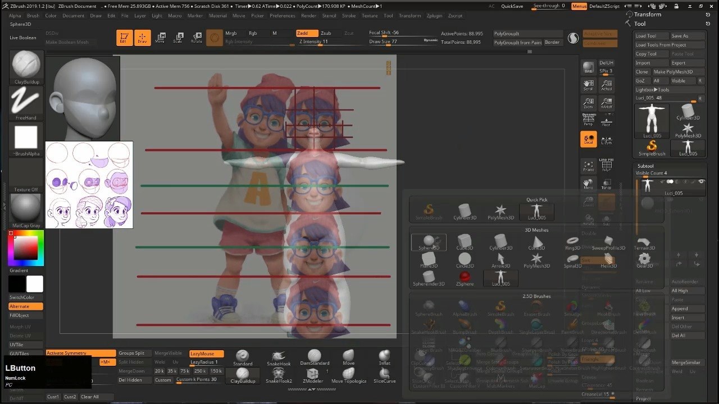Pick the Inflat brush
Screen dimensions: 719x404
pyautogui.click(x=385, y=358)
